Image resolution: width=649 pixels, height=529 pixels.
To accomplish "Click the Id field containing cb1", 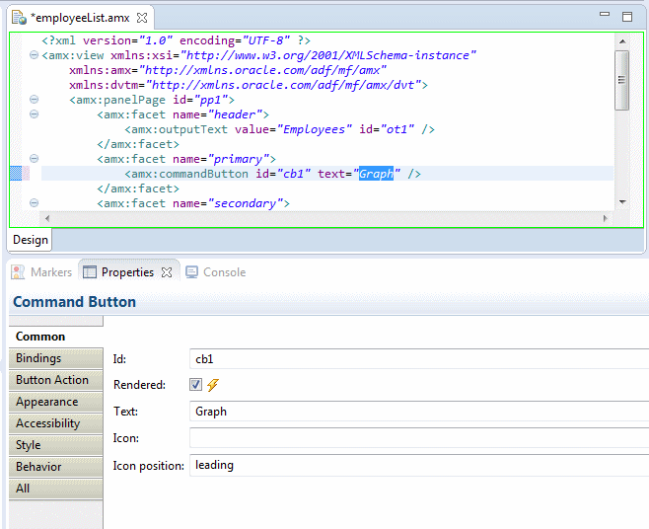I will [419, 359].
